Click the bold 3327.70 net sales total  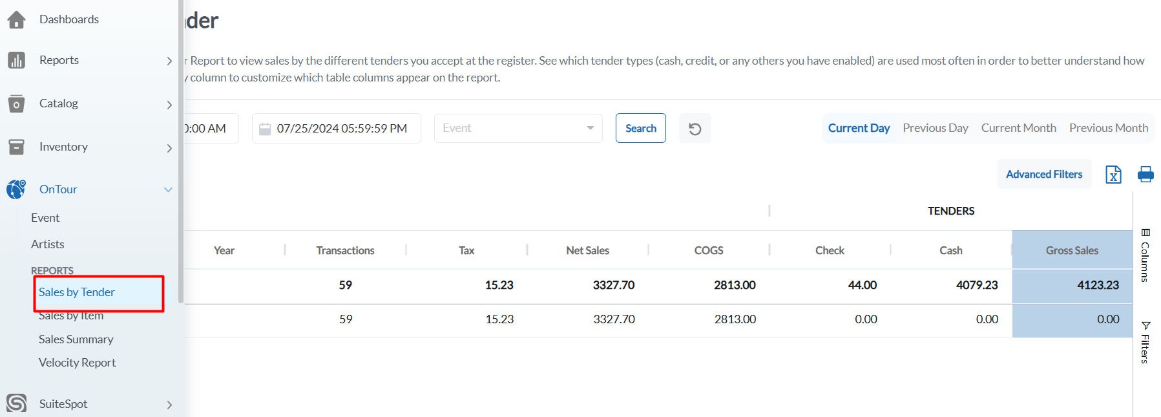click(614, 285)
